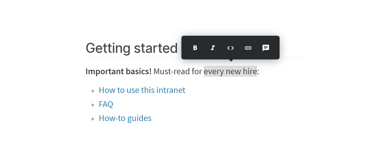The height and width of the screenshot is (165, 386).
Task: Toggle bold formatting for the highlighted text
Action: coord(195,48)
